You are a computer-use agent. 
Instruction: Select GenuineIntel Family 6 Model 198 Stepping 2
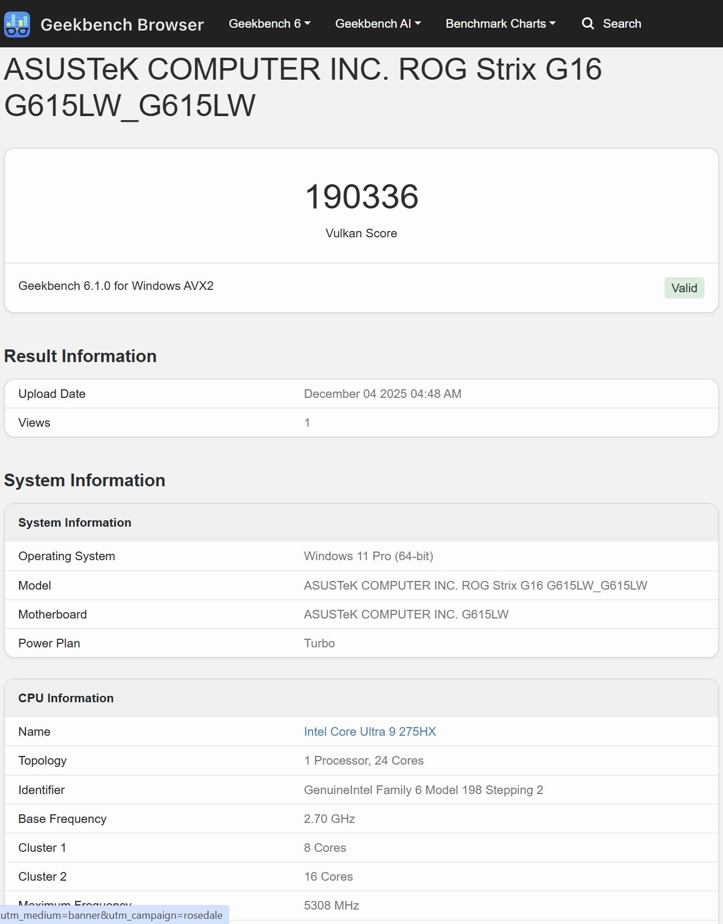coord(424,790)
